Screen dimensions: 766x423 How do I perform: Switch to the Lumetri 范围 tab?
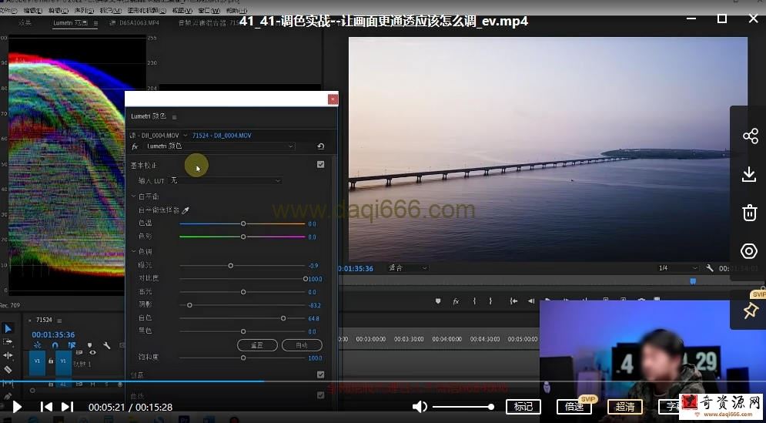(70, 23)
